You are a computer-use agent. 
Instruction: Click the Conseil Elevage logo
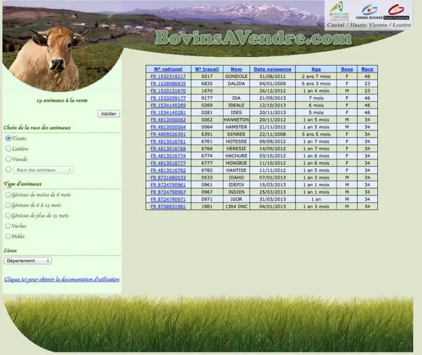369,12
